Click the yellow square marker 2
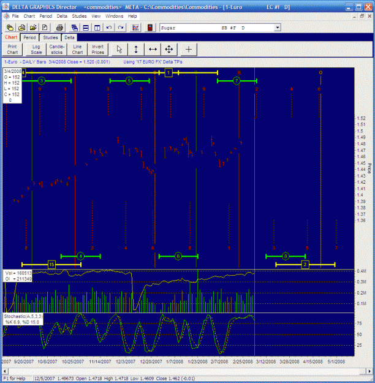This screenshot has height=383, width=375. pos(305,265)
